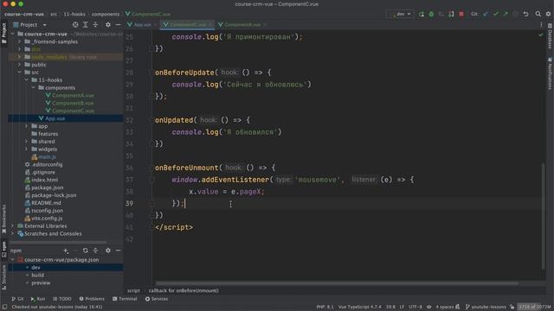Show more editor tabs options
The width and height of the screenshot is (554, 311).
[541, 25]
